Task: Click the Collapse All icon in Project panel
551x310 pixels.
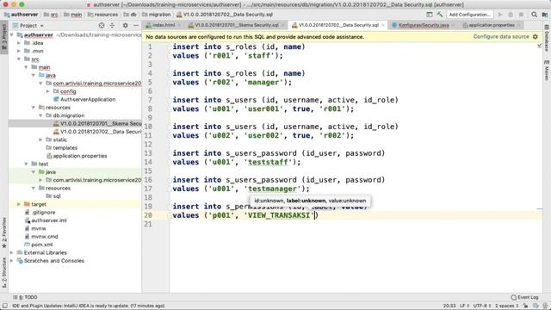Action: coord(113,25)
